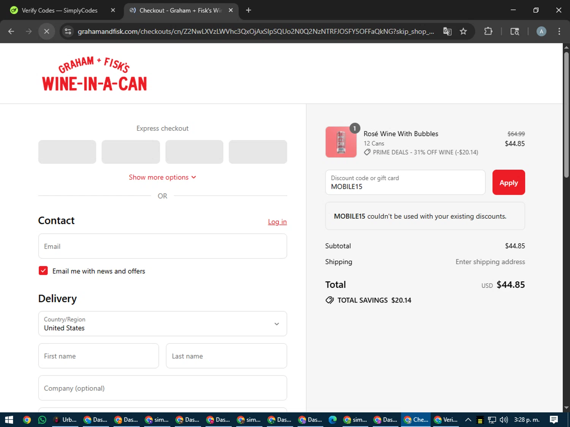Open WhatsApp from the taskbar
Screen dimensions: 570x427
[x=42, y=419]
